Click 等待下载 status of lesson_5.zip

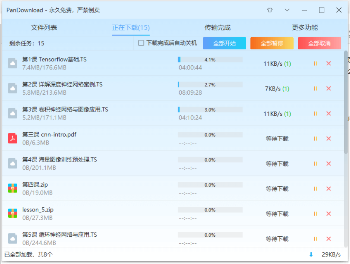point(277,214)
